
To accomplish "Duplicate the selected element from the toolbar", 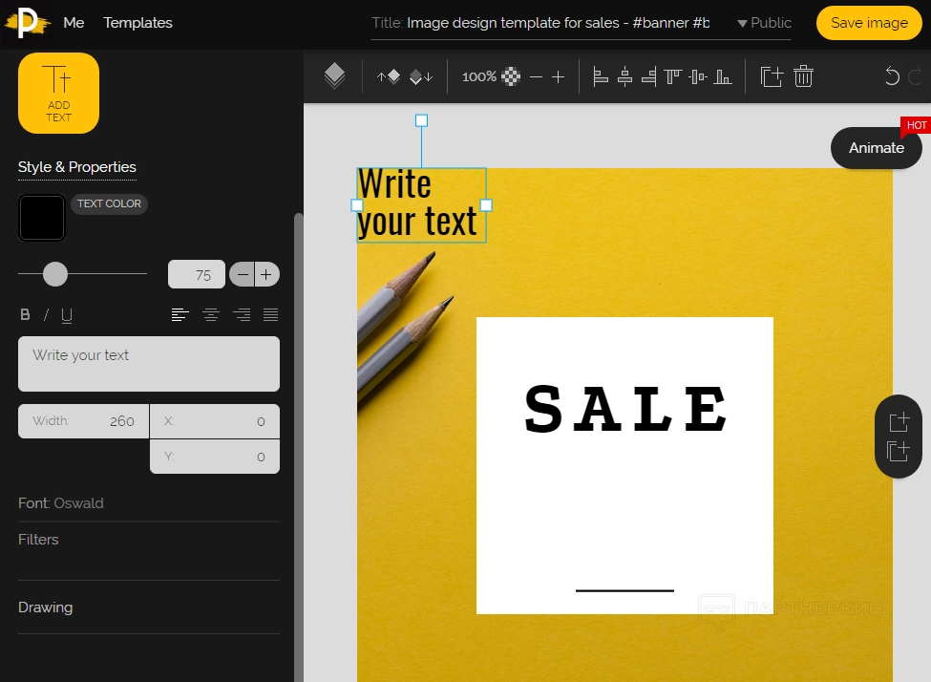I will point(772,76).
